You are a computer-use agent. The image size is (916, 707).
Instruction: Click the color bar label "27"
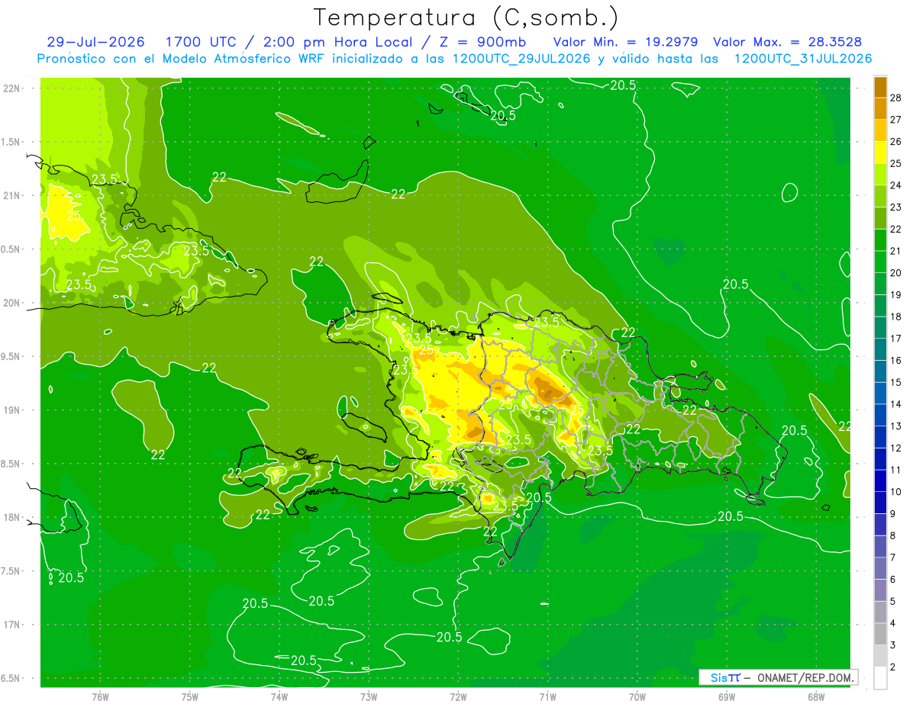(896, 120)
